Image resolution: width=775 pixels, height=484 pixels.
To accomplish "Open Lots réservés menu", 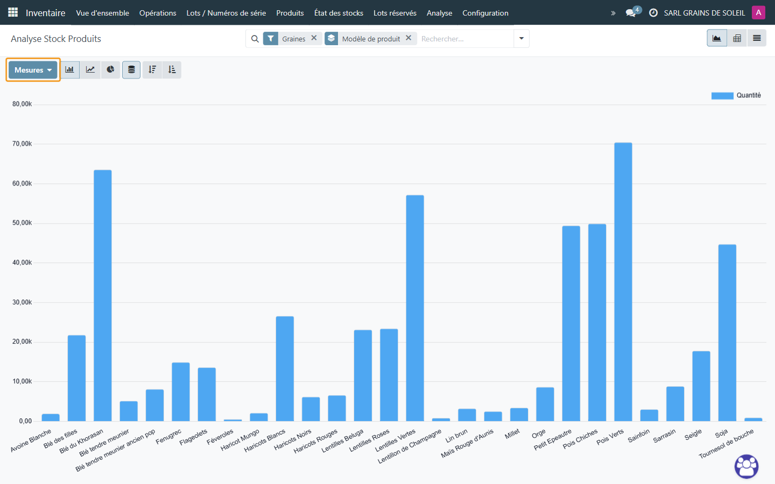I will pos(395,13).
